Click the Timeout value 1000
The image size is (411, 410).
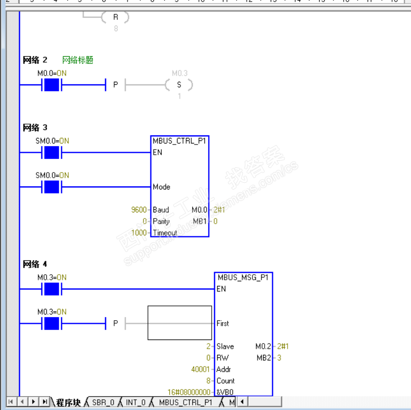click(x=139, y=233)
